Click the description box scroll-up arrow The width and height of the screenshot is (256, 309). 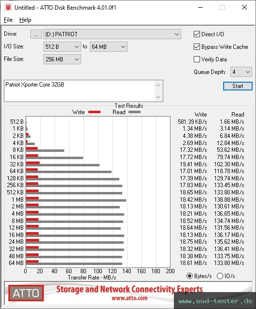point(158,85)
